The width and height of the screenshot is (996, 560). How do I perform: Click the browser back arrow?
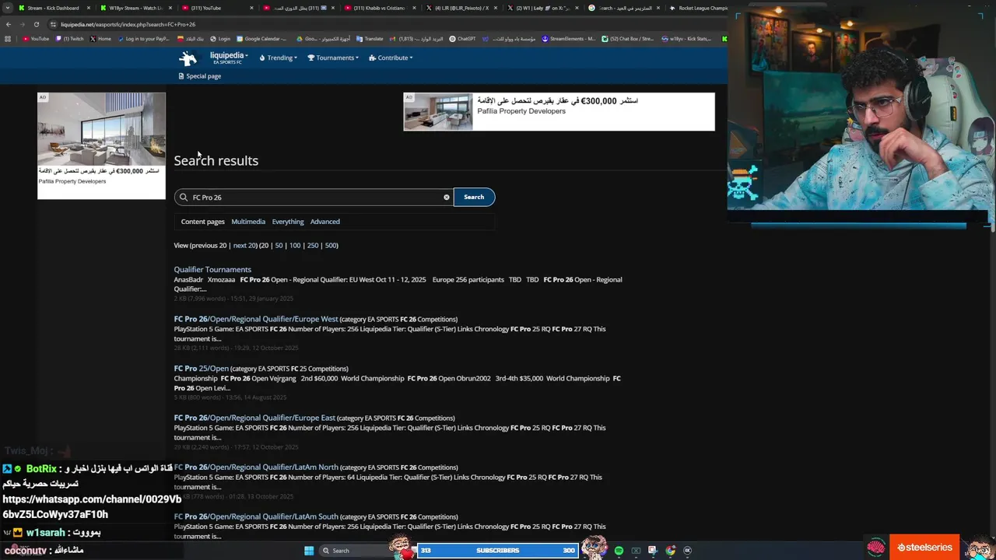coord(8,24)
